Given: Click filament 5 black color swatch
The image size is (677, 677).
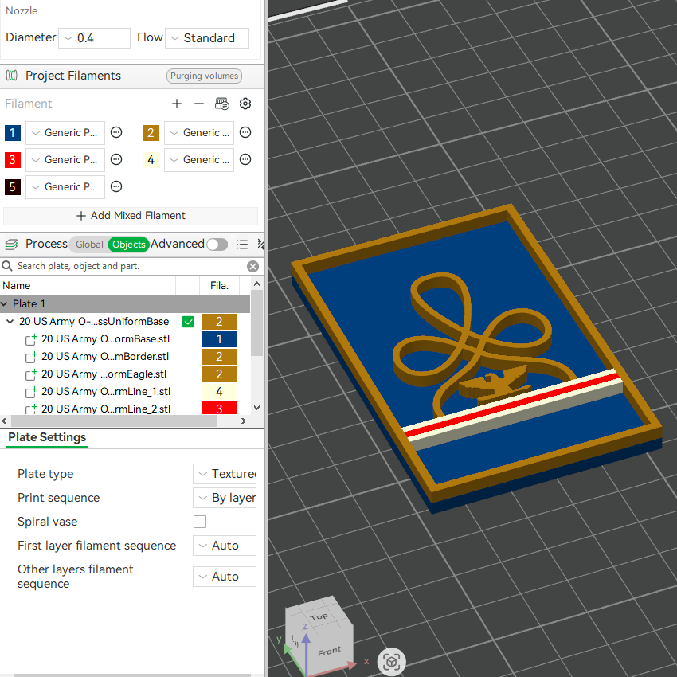Looking at the screenshot, I should point(13,187).
